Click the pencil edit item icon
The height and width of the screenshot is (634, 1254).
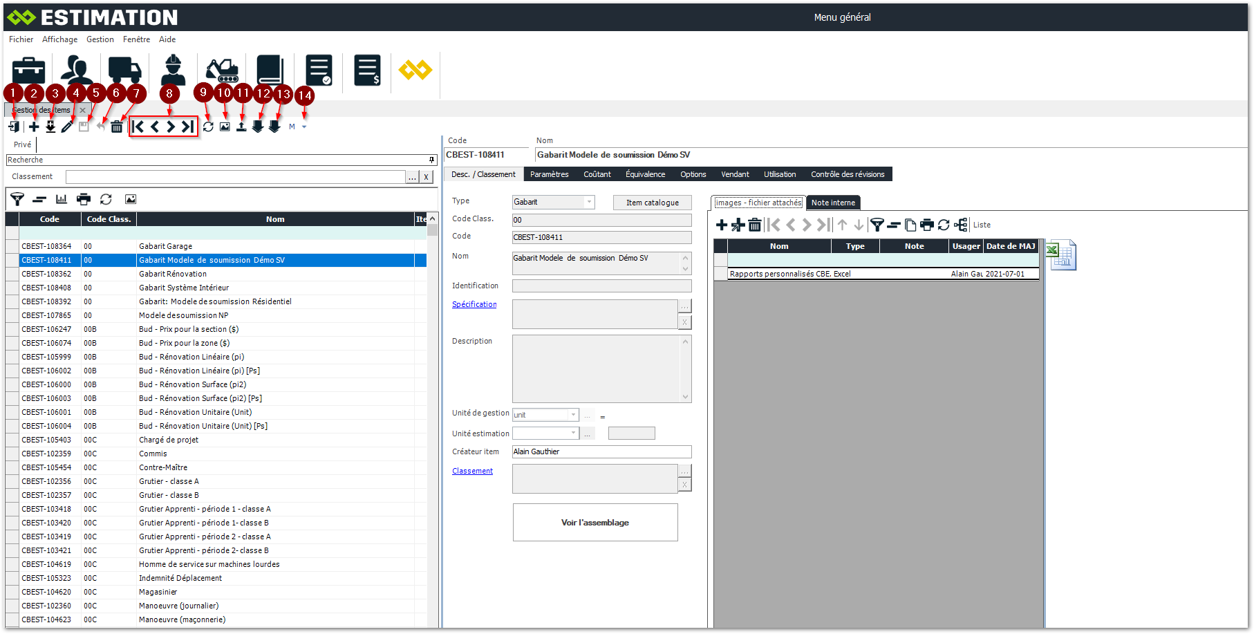click(67, 127)
